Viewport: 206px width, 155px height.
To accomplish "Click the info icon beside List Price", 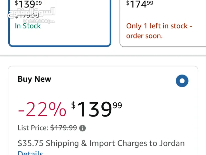I will [82, 128].
